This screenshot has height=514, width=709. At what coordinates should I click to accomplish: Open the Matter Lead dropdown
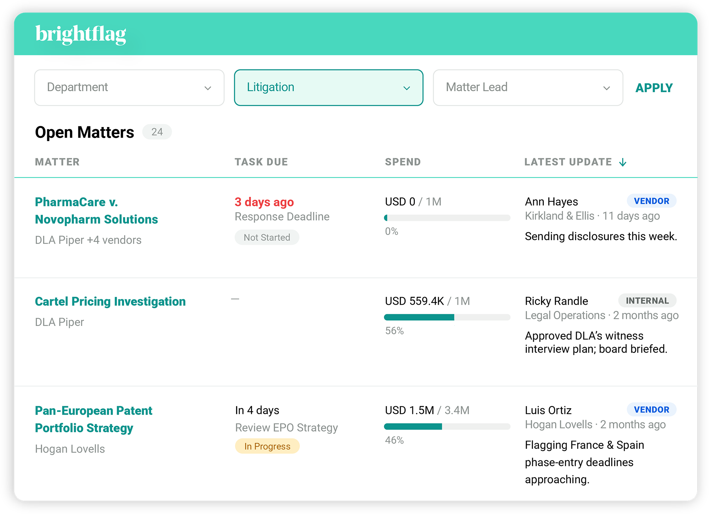tap(528, 88)
